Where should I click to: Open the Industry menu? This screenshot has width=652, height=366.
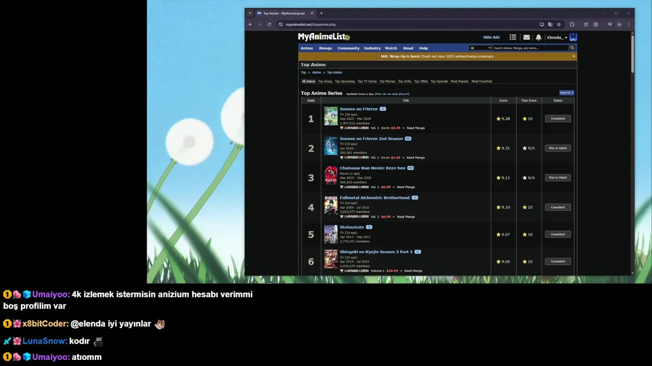tap(372, 48)
